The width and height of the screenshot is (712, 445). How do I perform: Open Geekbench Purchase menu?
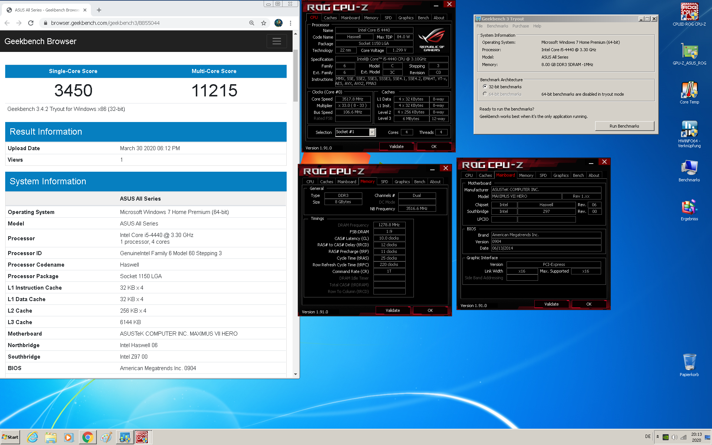(521, 26)
